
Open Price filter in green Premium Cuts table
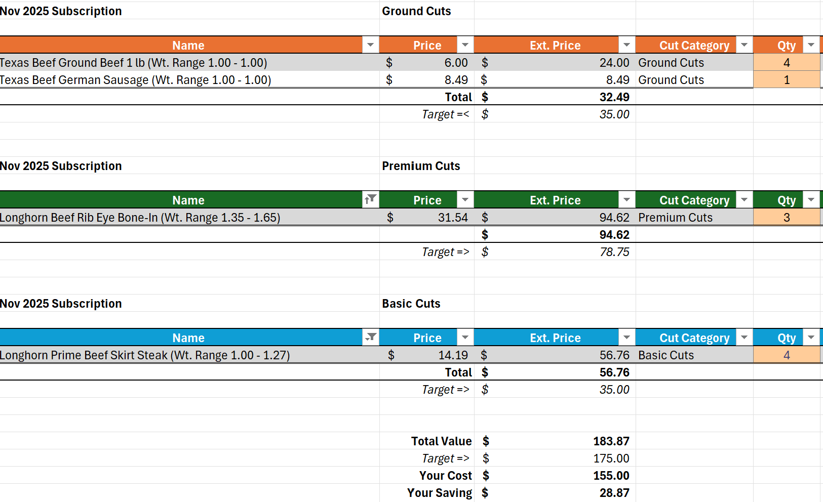tap(465, 200)
